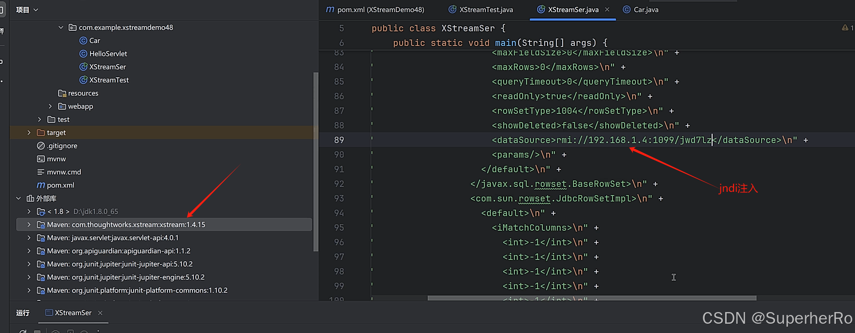This screenshot has width=855, height=333.
Task: Collapse the 外部库 external libraries node
Action: (x=19, y=198)
